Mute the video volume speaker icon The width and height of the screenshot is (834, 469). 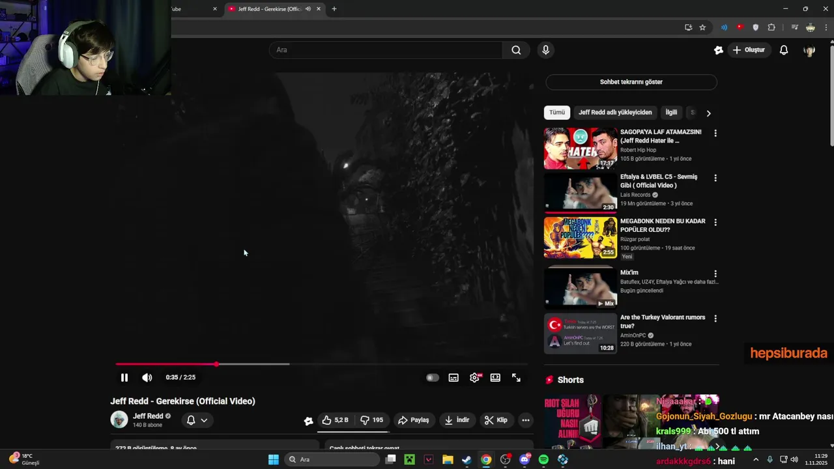pos(147,377)
